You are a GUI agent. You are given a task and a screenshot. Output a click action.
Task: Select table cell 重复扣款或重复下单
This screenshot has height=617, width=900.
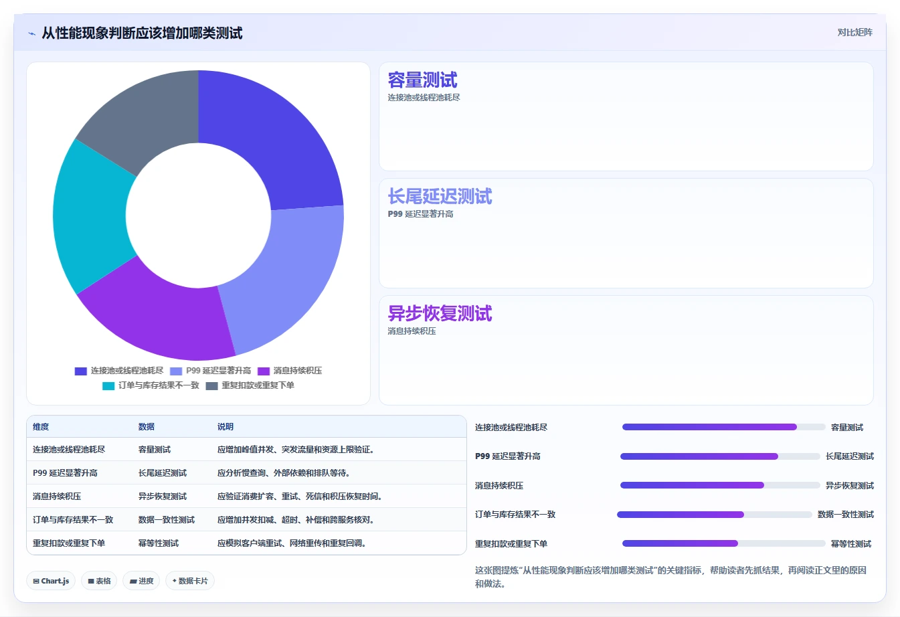pos(69,543)
